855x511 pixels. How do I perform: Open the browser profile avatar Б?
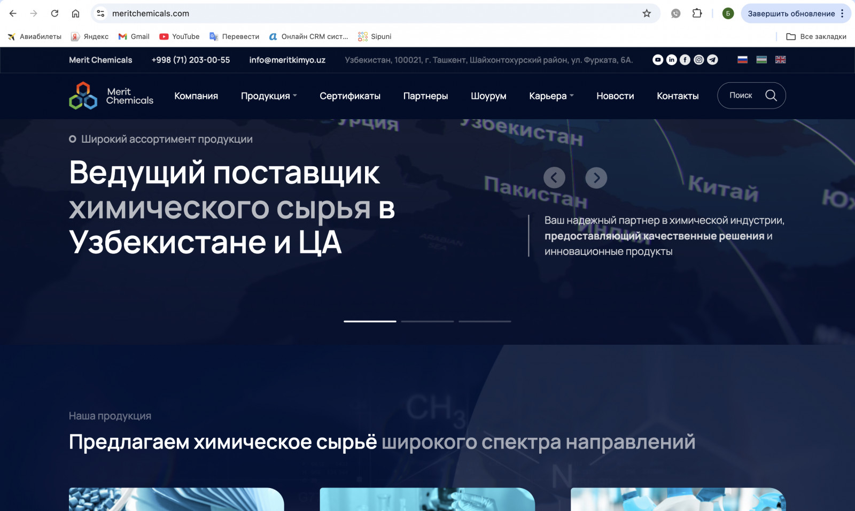tap(728, 13)
